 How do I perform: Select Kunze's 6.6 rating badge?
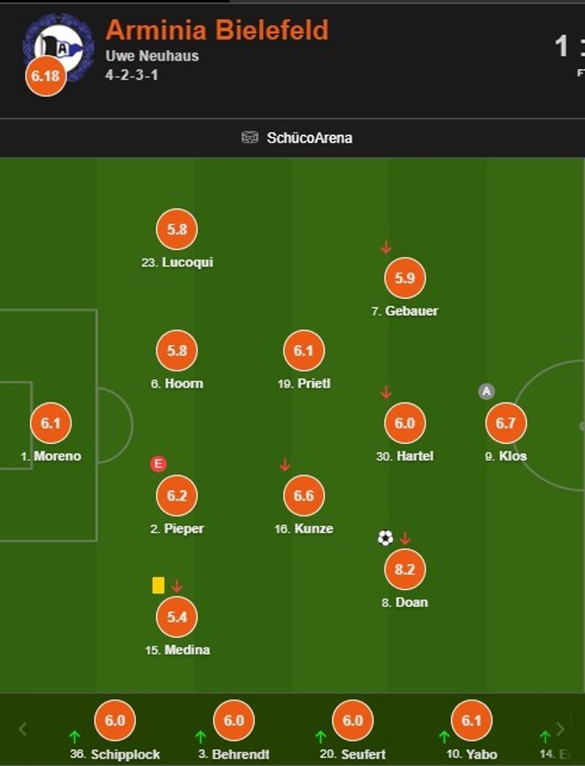(304, 496)
